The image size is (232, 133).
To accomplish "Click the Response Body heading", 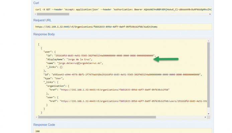I will click(44, 34).
